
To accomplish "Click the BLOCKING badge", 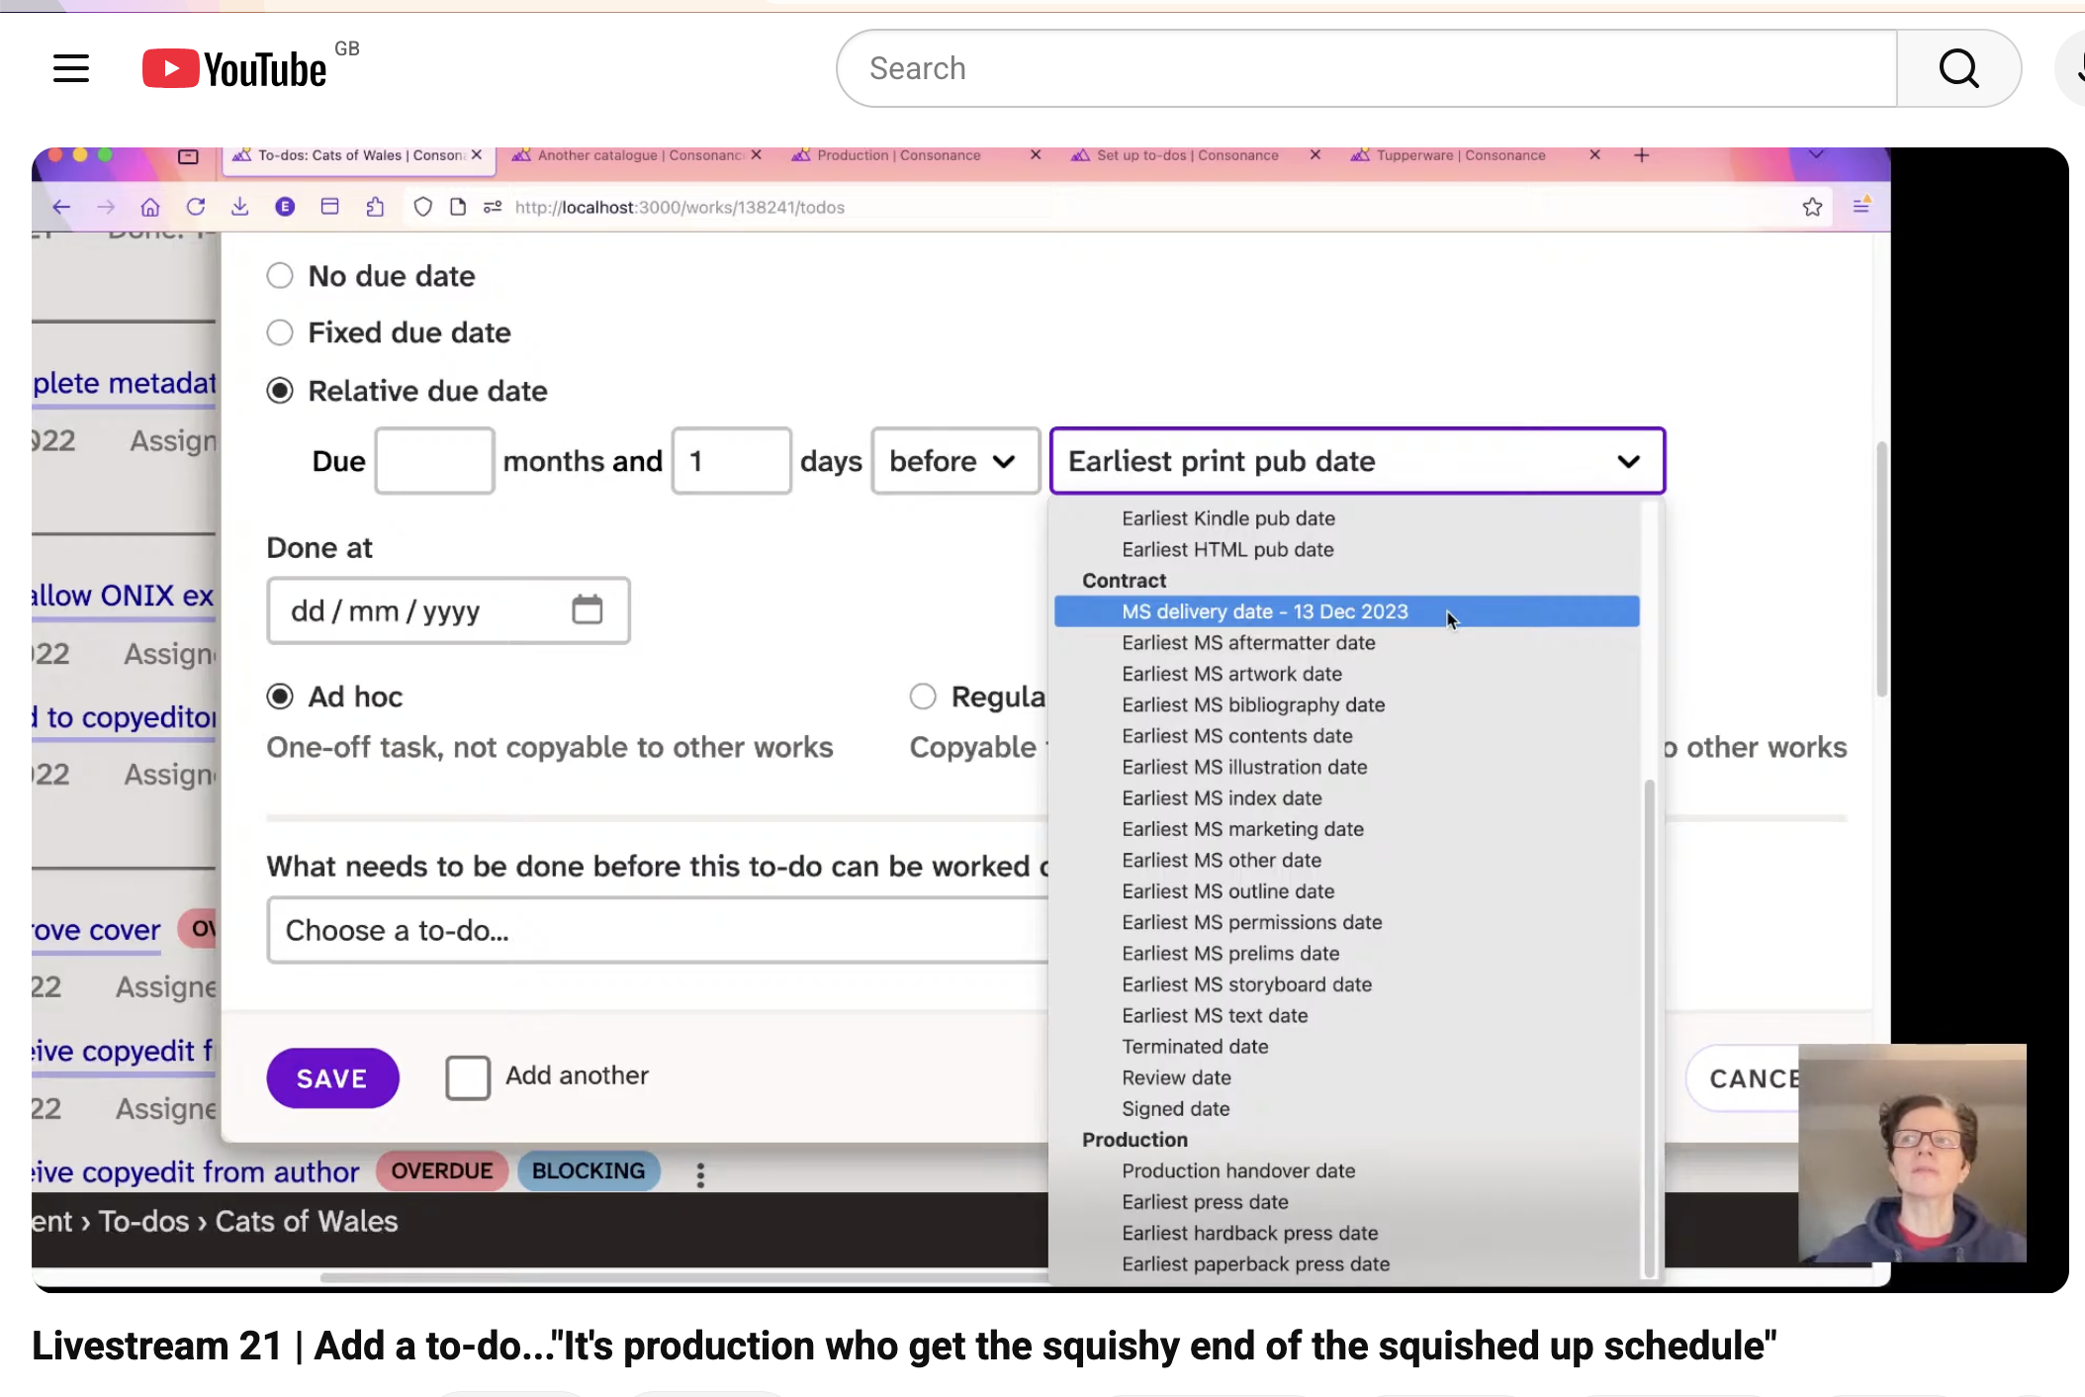I will pyautogui.click(x=589, y=1171).
